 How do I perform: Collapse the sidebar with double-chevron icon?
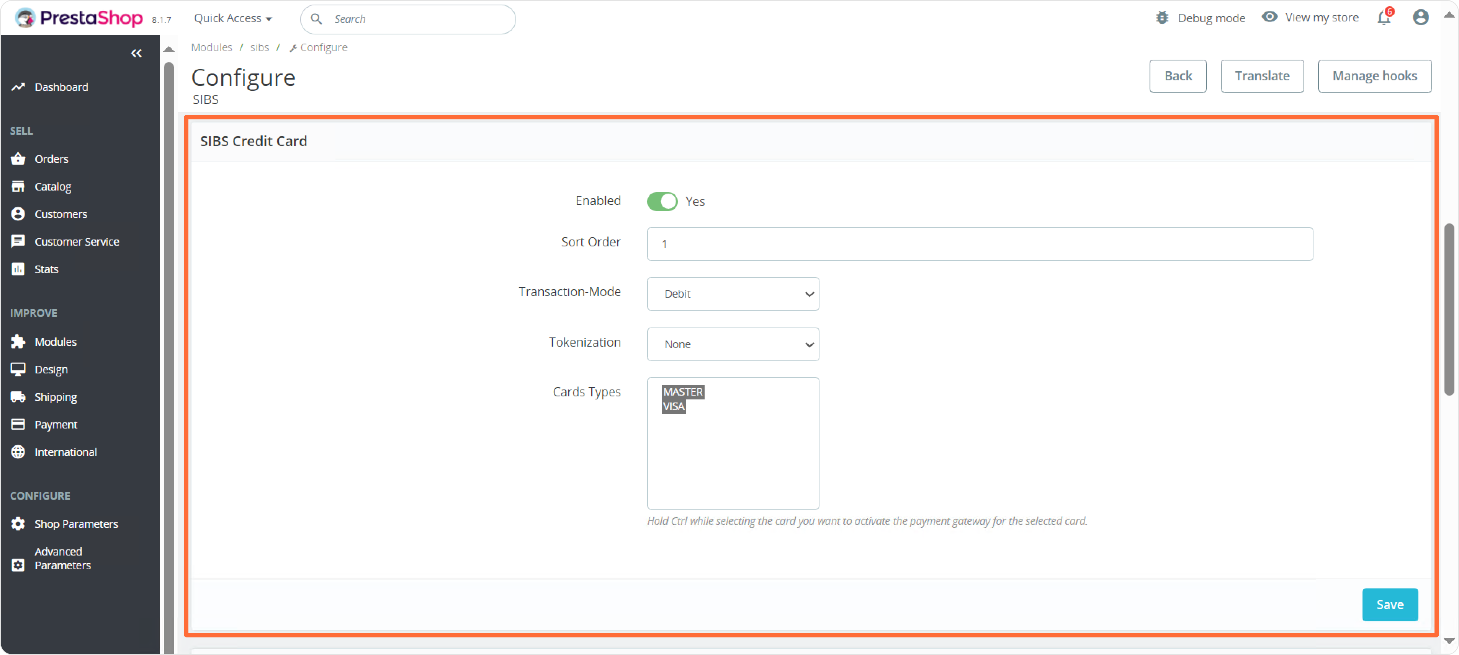point(136,53)
